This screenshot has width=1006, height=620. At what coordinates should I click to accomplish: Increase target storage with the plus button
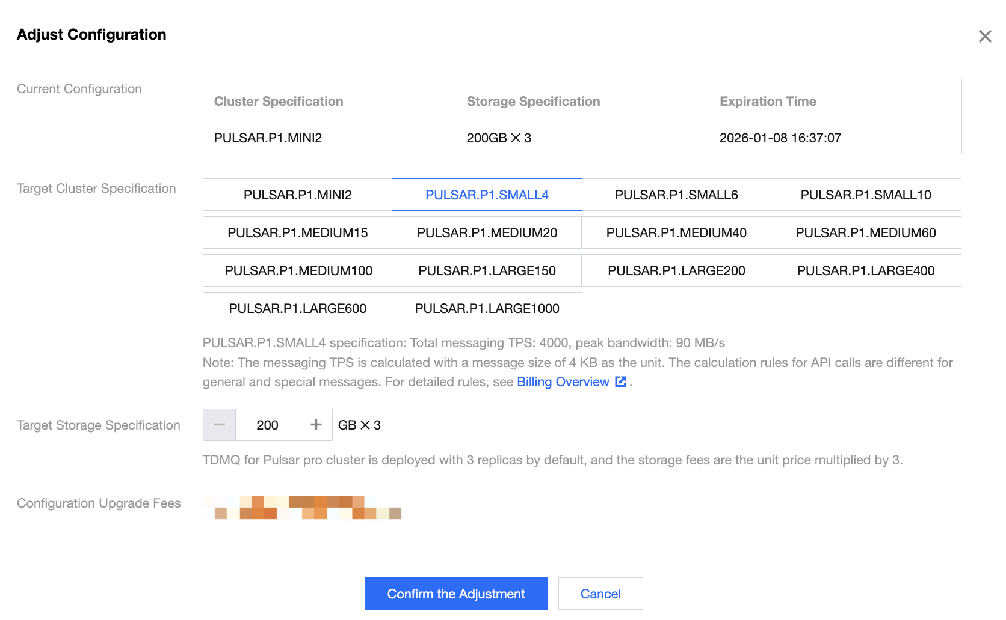click(316, 425)
